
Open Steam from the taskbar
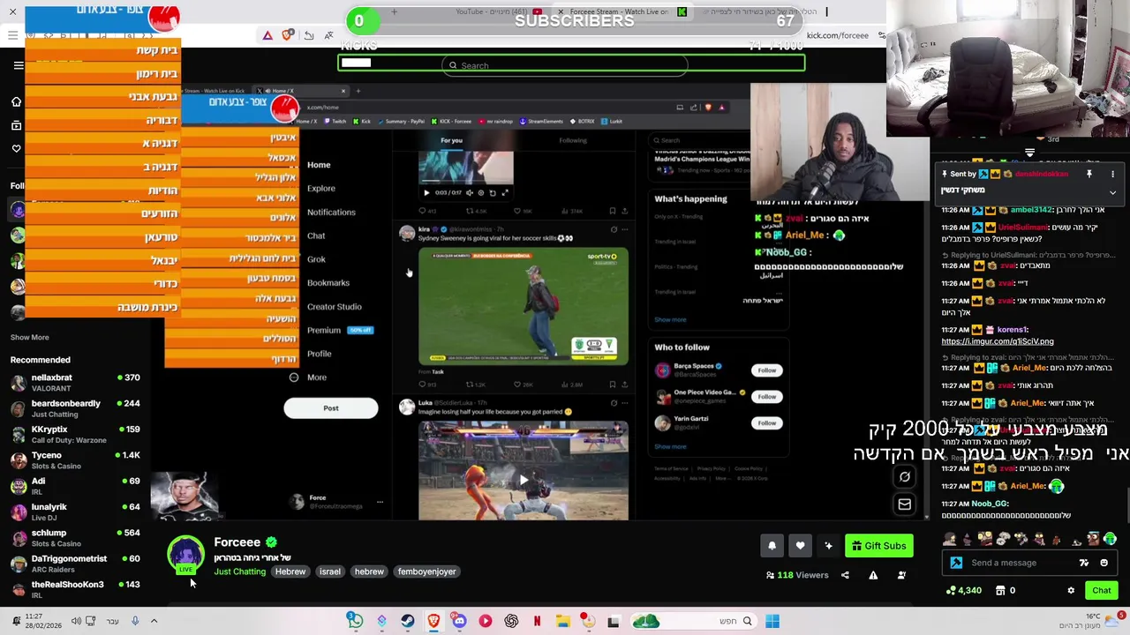click(x=407, y=621)
